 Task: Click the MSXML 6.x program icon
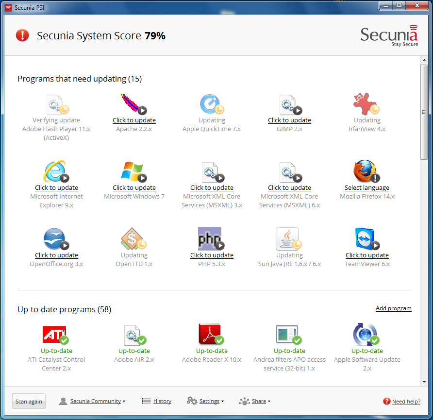(x=290, y=172)
